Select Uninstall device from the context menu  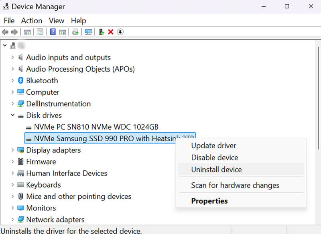pos(216,170)
